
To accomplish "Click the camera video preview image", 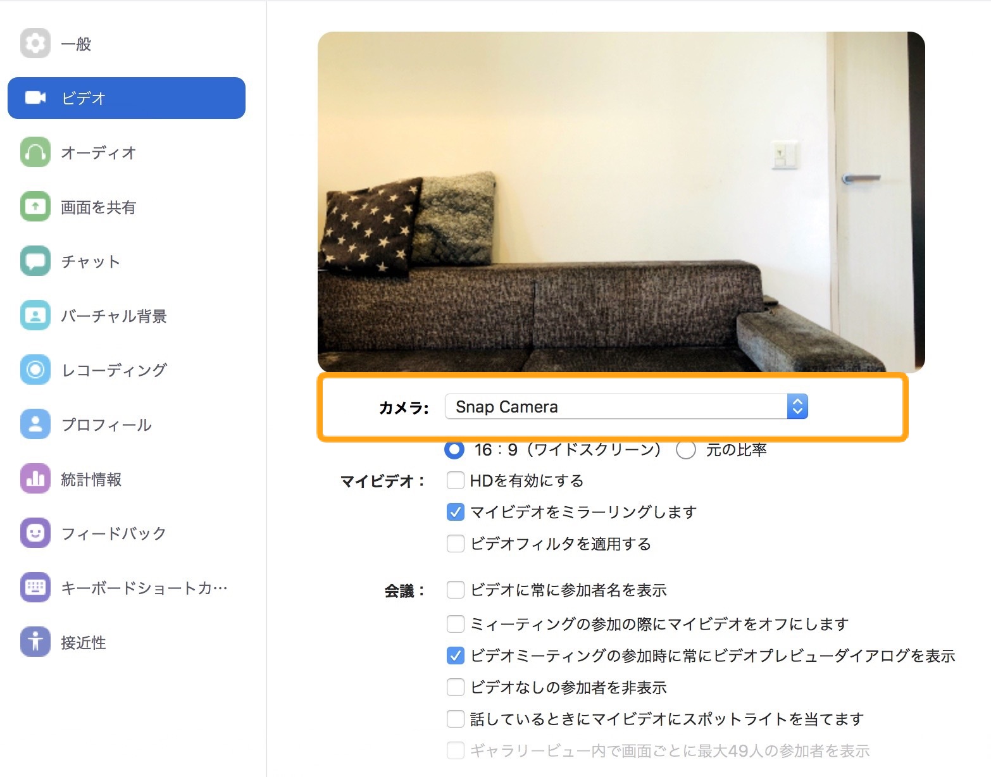I will click(621, 202).
